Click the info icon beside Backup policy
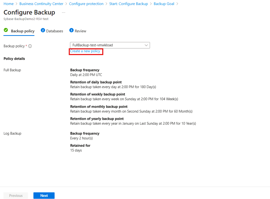The image size is (270, 199). click(30, 46)
